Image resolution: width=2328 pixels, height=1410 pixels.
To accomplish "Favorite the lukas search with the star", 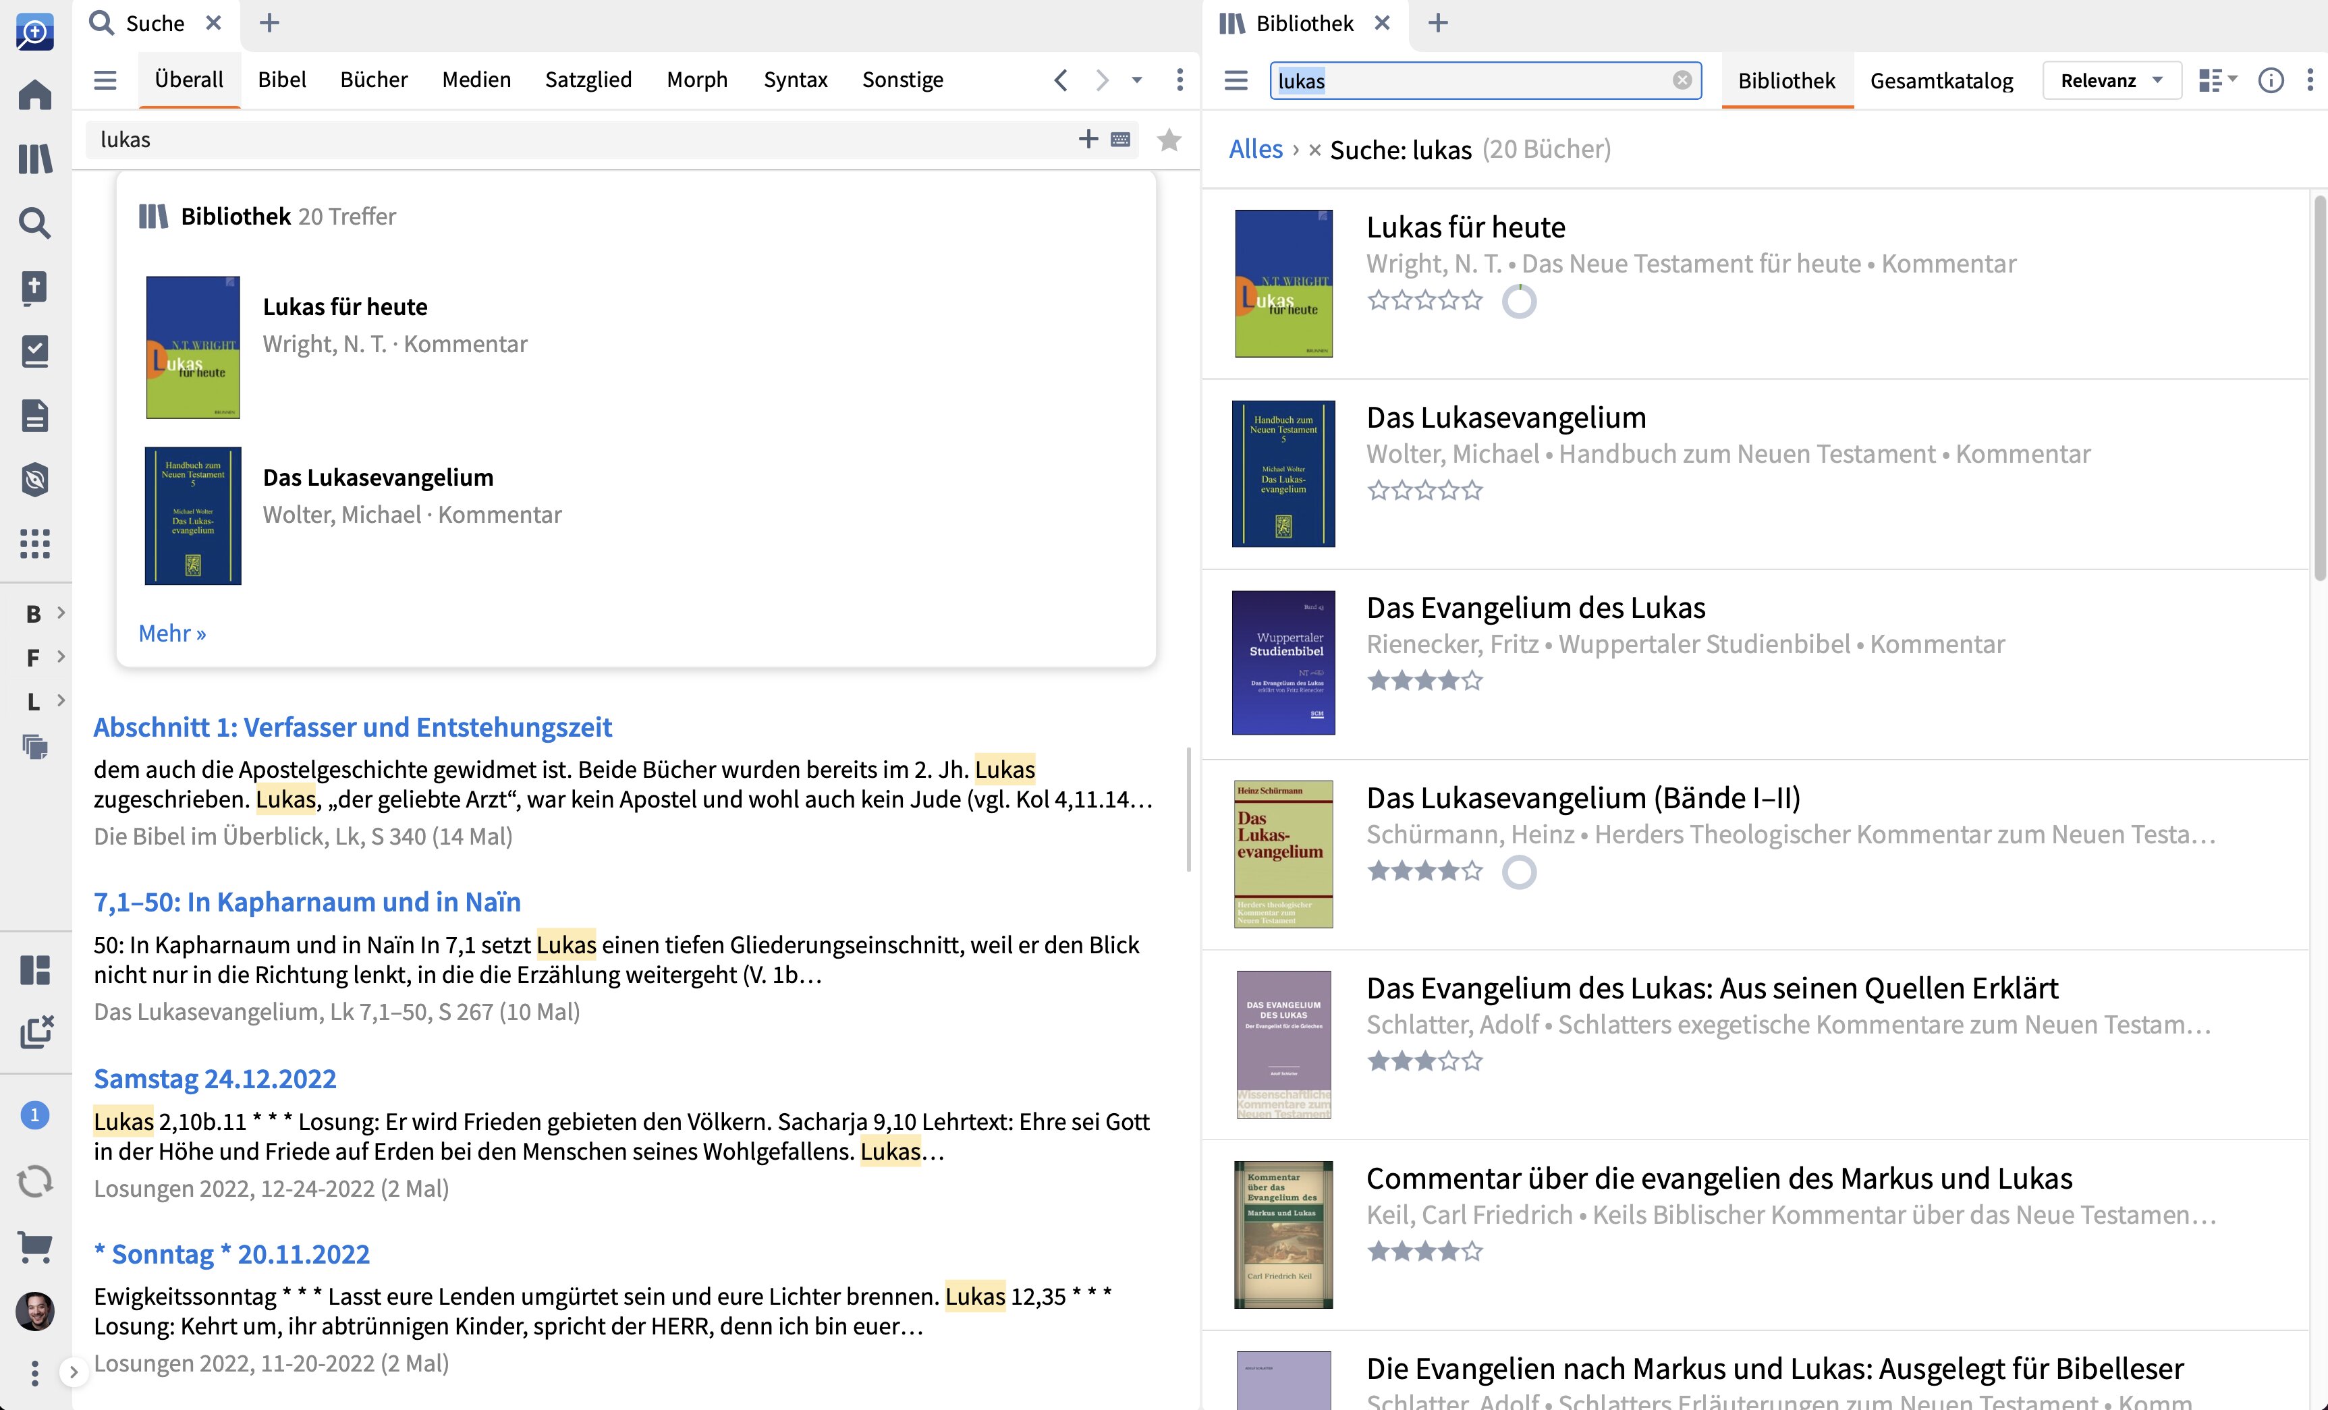I will pos(1169,140).
